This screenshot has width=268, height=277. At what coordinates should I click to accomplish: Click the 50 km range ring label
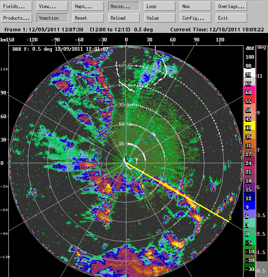point(126,124)
